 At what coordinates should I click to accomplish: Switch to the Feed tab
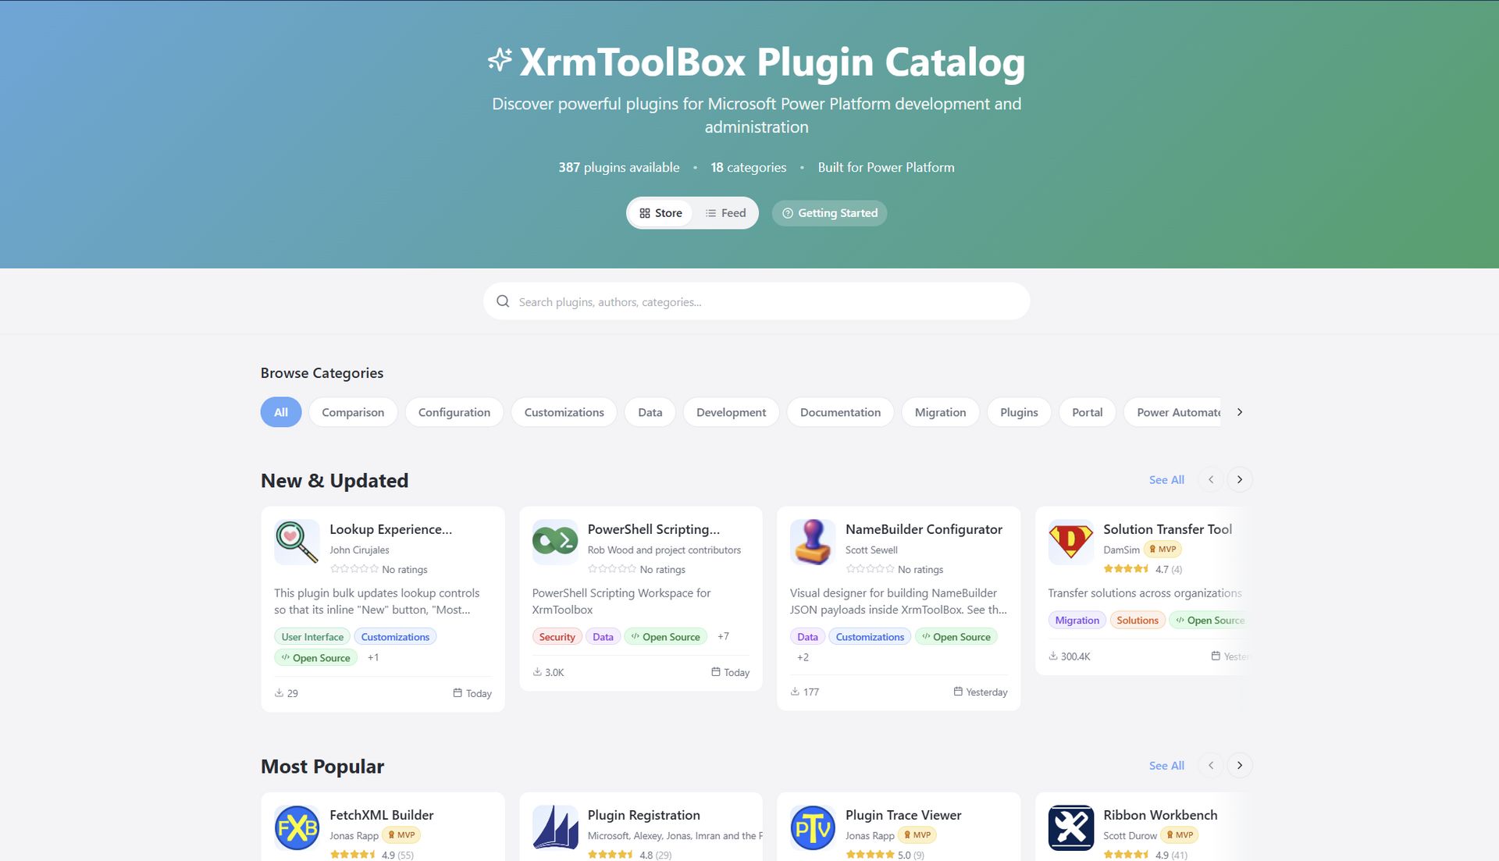click(x=725, y=212)
